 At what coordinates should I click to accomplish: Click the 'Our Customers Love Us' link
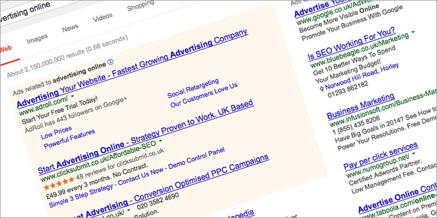tap(204, 95)
